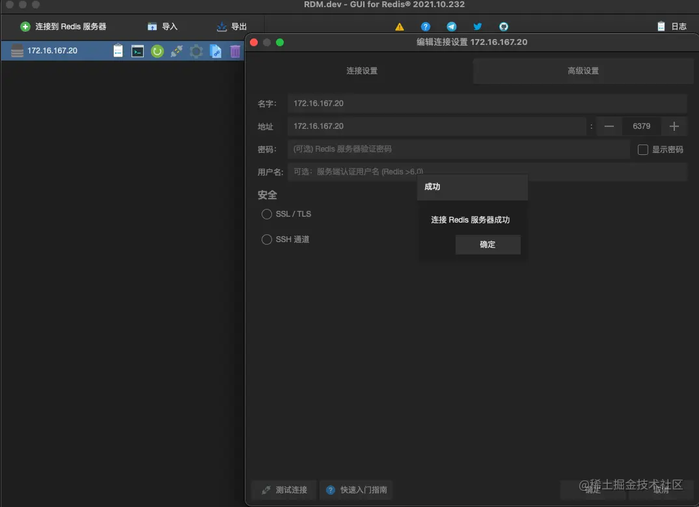Click the green plus connect-to-Redis icon
Screen dimensions: 699x507
click(x=25, y=27)
